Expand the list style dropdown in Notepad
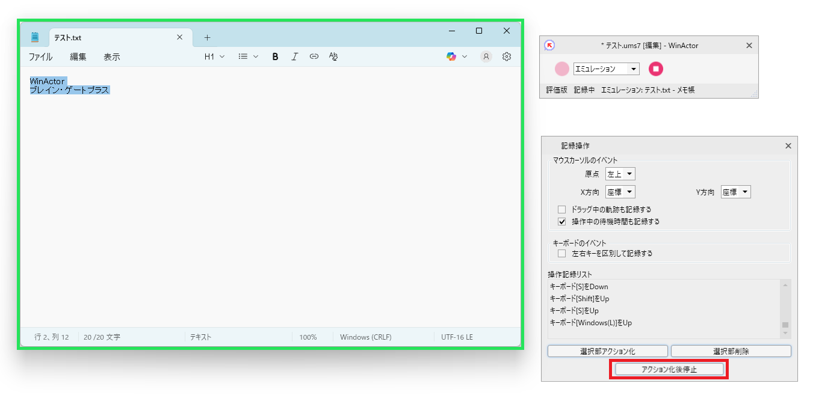816x404 pixels. tap(249, 57)
